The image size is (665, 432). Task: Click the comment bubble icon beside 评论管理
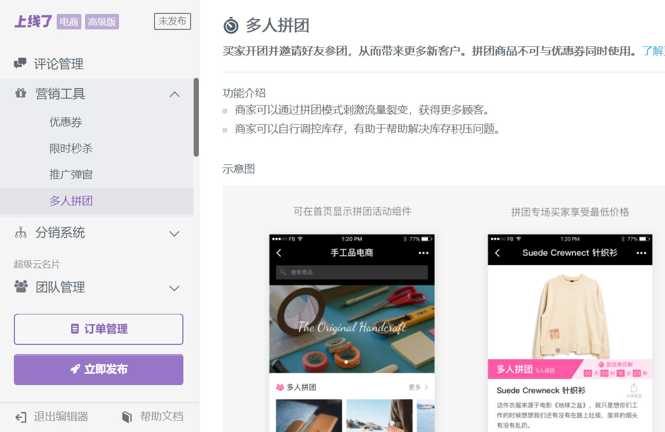(x=20, y=63)
